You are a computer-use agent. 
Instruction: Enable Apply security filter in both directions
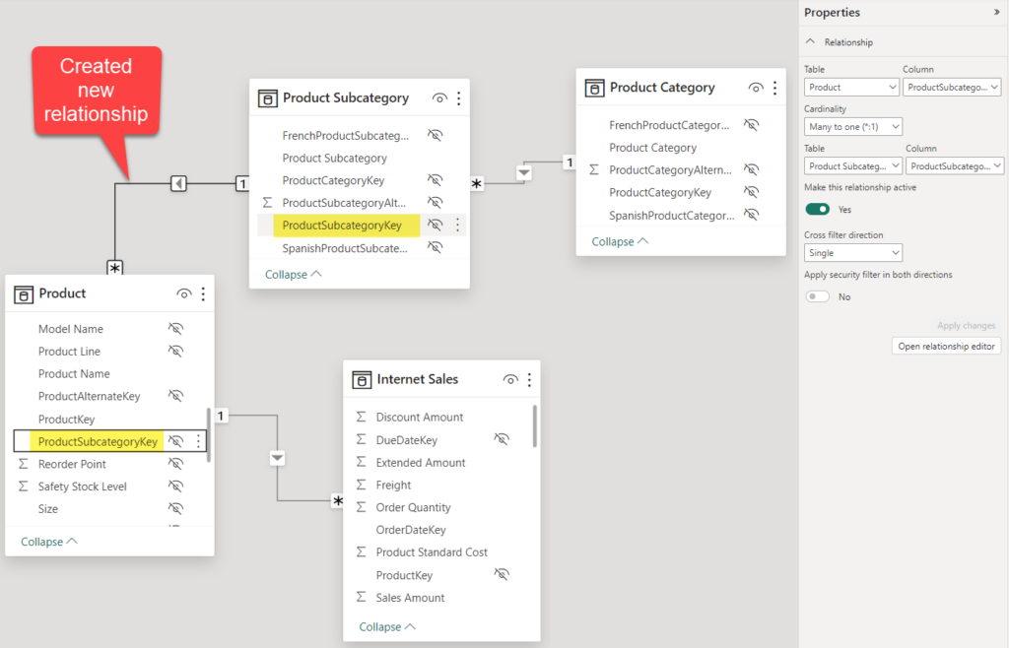[x=818, y=295]
